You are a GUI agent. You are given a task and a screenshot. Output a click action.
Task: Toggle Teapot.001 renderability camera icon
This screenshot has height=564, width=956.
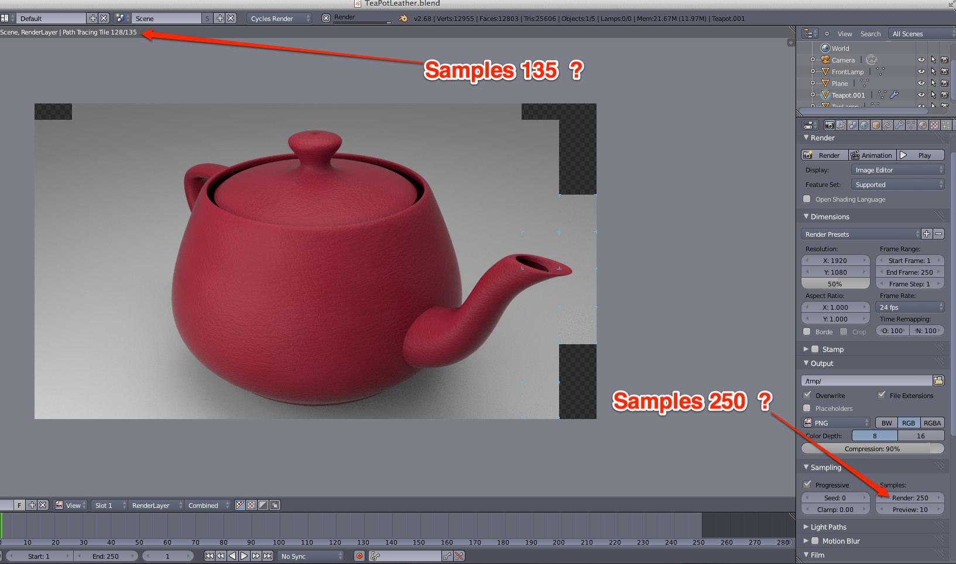pos(944,95)
